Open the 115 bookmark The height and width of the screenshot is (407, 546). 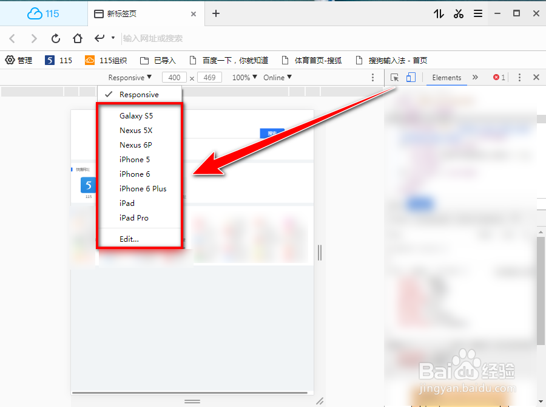coord(58,60)
